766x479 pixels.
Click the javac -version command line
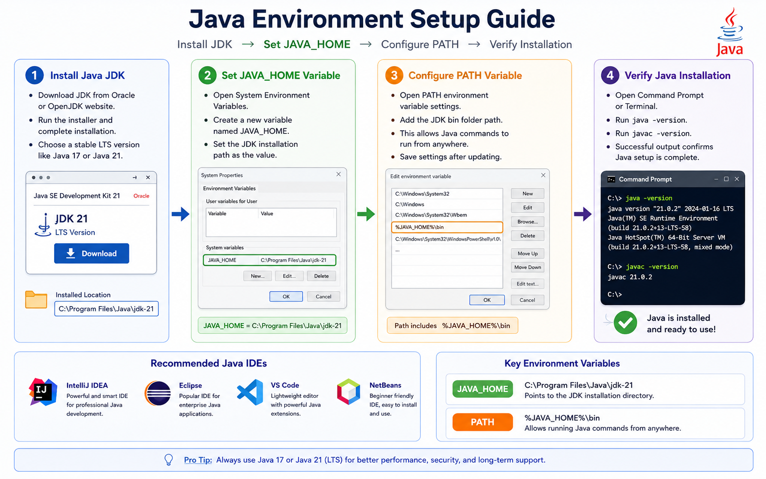coord(643,267)
